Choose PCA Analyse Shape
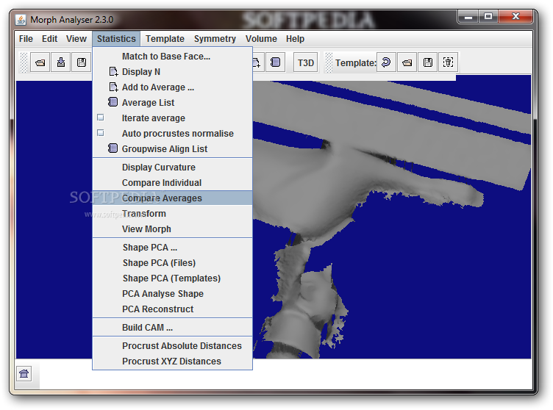The width and height of the screenshot is (553, 410). [173, 294]
